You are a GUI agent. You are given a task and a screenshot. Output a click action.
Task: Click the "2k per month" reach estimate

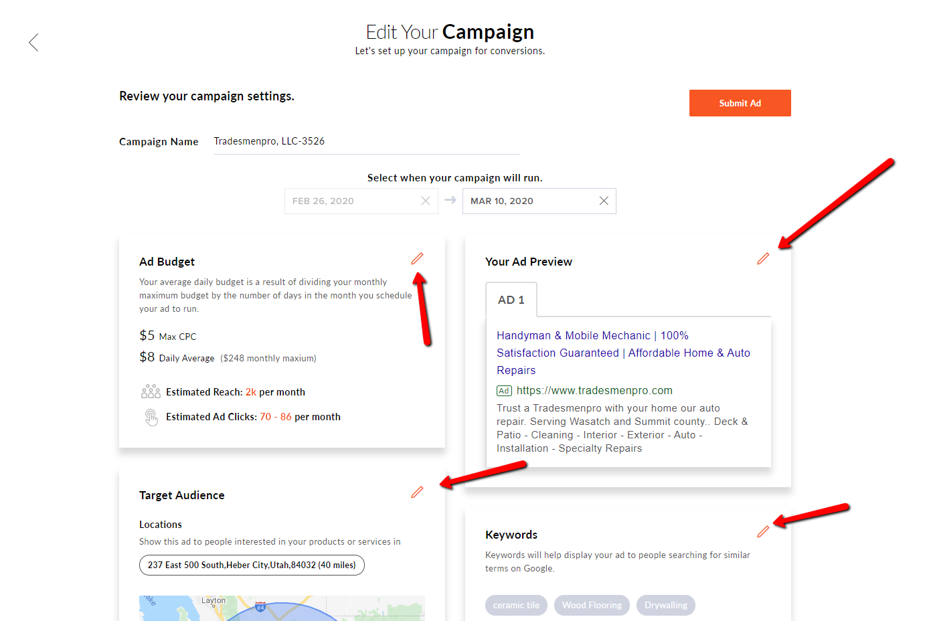[275, 392]
